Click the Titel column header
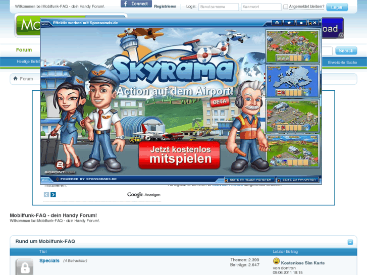 pos(43,252)
